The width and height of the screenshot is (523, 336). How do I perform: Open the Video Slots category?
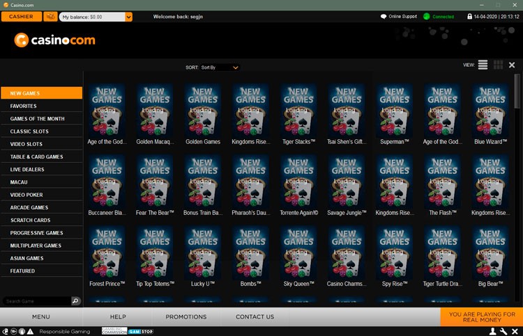point(42,144)
